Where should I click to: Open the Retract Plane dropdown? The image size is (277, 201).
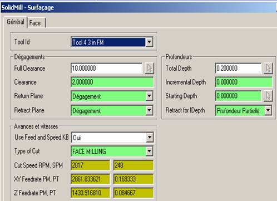[x=149, y=110]
